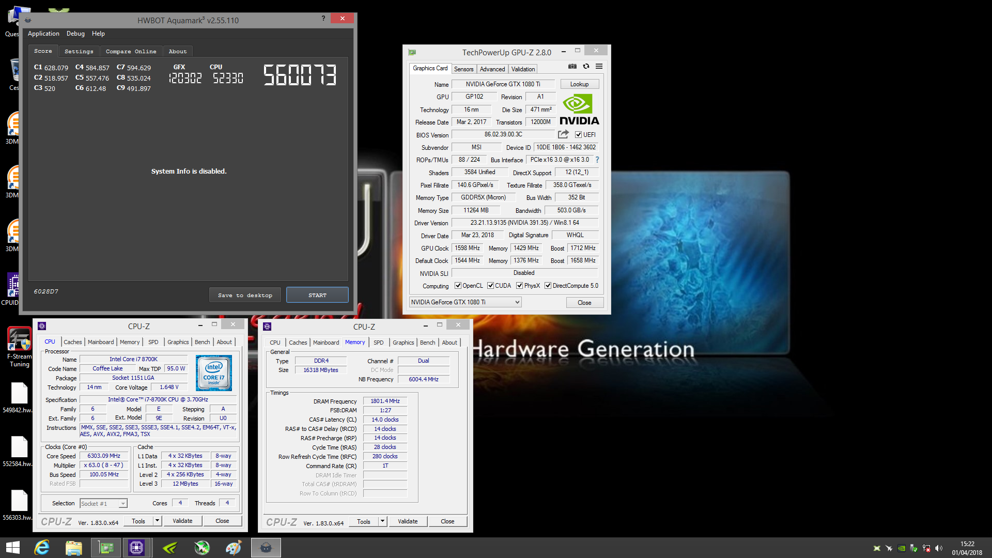The height and width of the screenshot is (558, 992).
Task: Open the Caches tab in the CPU-Z Memory window
Action: 298,343
